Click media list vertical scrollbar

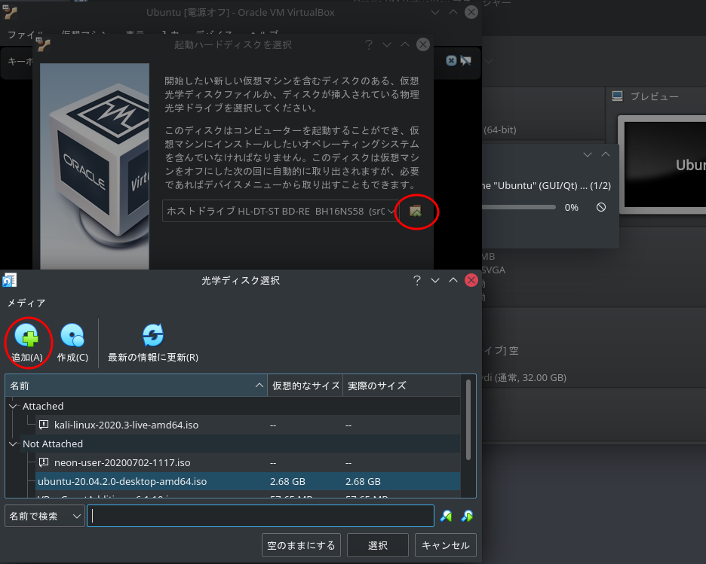[468, 419]
